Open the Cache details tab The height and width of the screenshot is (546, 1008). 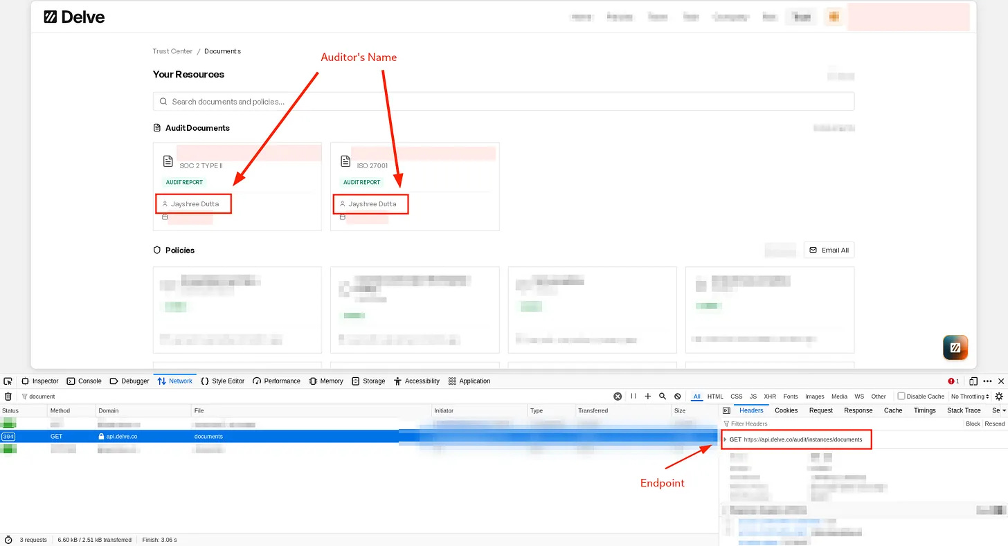[x=893, y=410]
